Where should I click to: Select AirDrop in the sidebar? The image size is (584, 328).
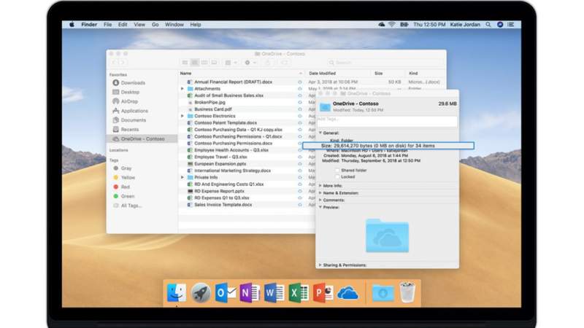pyautogui.click(x=142, y=101)
